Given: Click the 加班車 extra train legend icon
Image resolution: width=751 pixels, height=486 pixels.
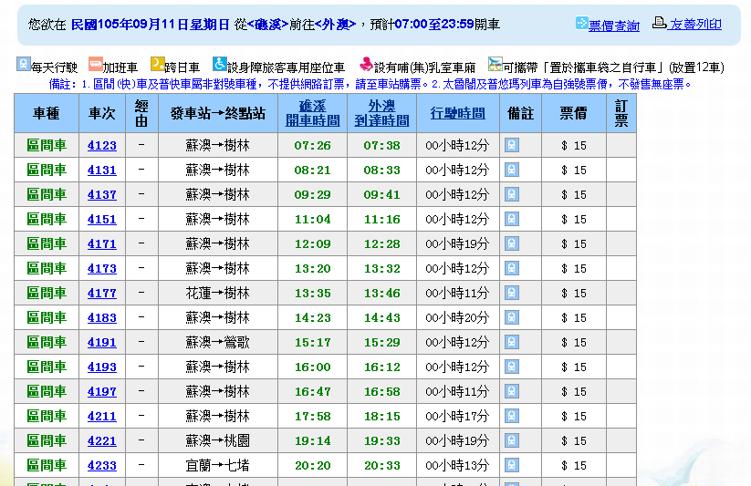Looking at the screenshot, I should click(x=95, y=64).
